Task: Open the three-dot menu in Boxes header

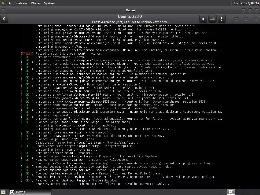Action: [221, 19]
